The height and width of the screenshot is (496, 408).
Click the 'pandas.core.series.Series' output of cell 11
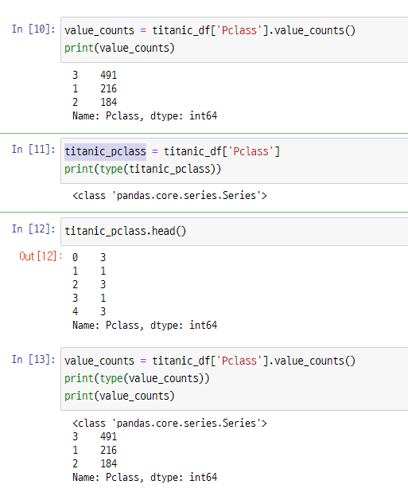pos(169,196)
